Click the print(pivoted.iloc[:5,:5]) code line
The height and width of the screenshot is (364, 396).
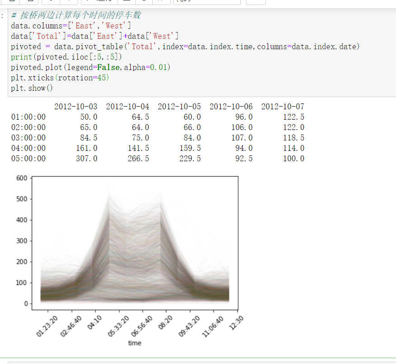[66, 57]
